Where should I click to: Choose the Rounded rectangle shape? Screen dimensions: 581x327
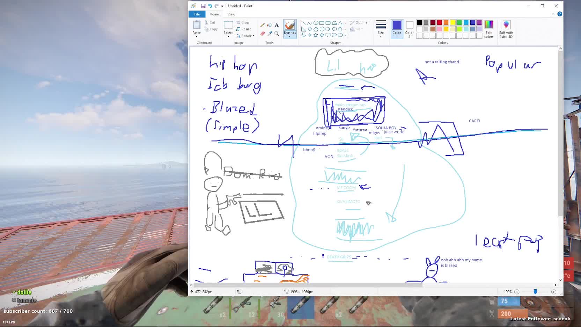[x=328, y=23]
